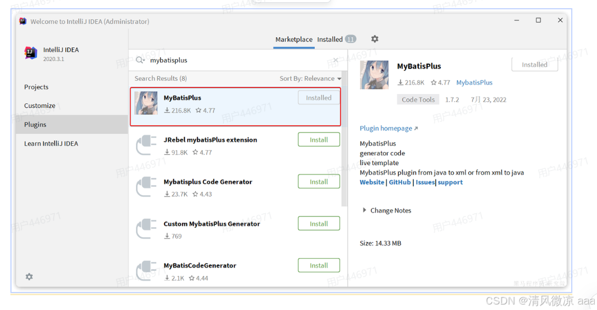The height and width of the screenshot is (310, 597).
Task: Click the 216.8K downloads count in details panel
Action: 411,83
